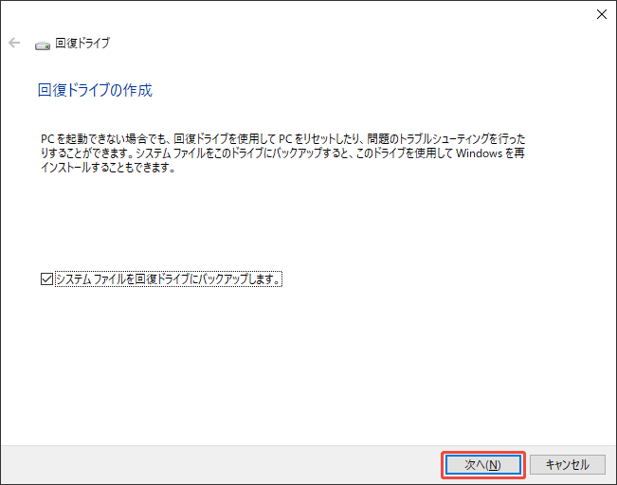Click the recovery drive icon in title

point(43,45)
